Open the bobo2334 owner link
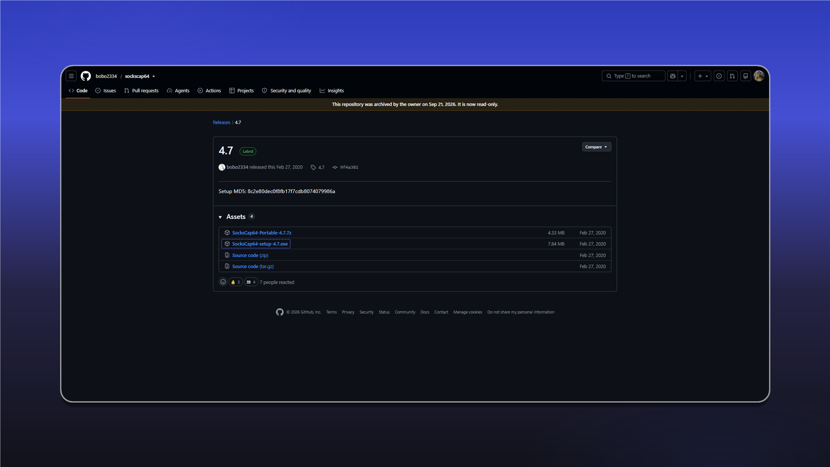830x467 pixels. click(x=106, y=76)
